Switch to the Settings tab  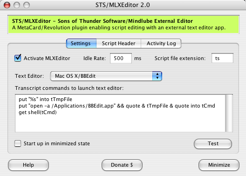[81, 43]
